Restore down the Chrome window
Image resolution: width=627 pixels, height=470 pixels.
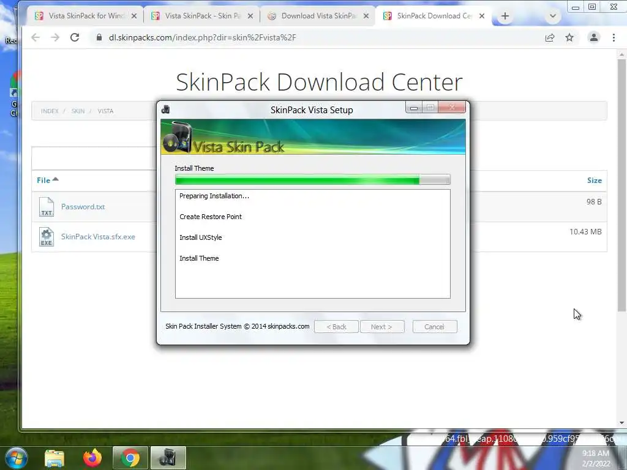point(592,7)
